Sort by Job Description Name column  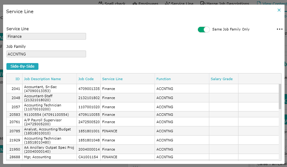tap(42, 79)
